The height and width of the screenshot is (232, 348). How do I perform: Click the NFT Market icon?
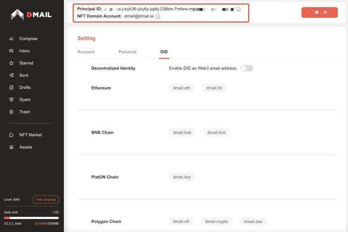coord(11,135)
